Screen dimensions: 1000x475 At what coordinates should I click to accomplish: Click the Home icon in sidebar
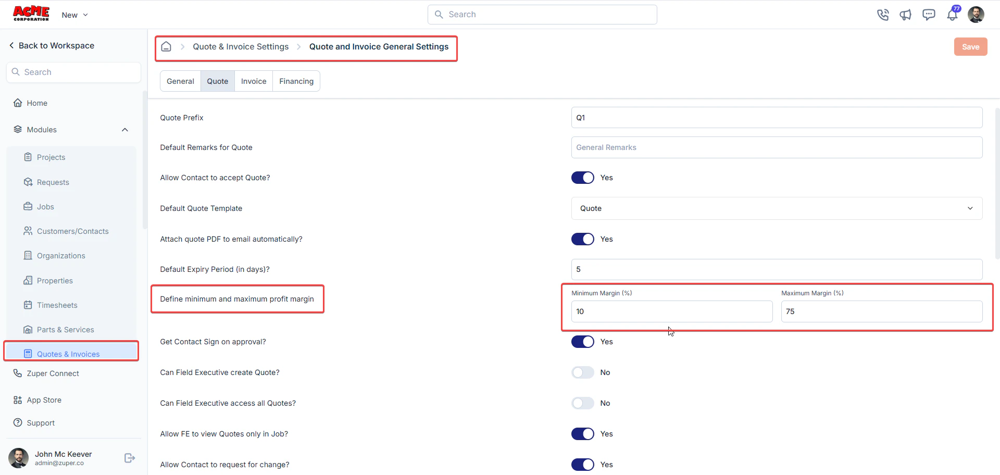18,103
